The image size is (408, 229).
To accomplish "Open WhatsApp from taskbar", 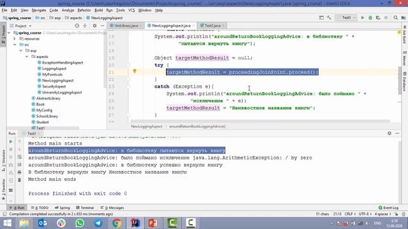I will [x=80, y=223].
